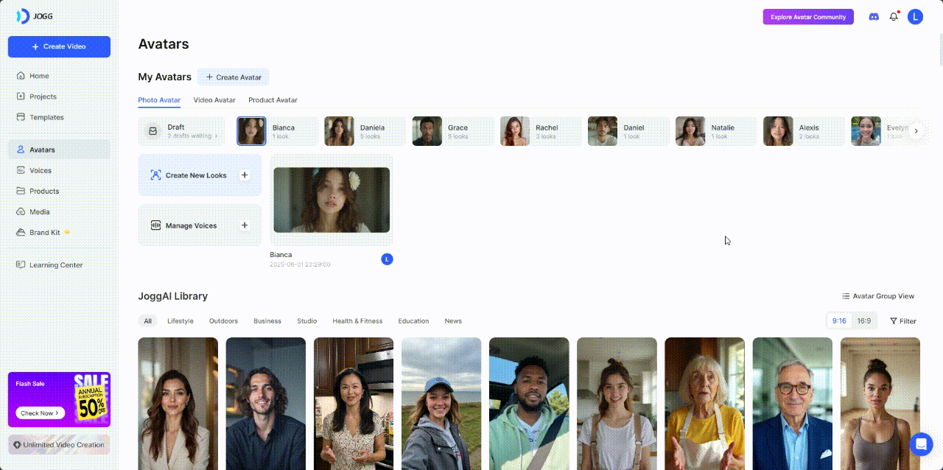Select 16:9 aspect ratio
The image size is (943, 470).
click(x=864, y=321)
